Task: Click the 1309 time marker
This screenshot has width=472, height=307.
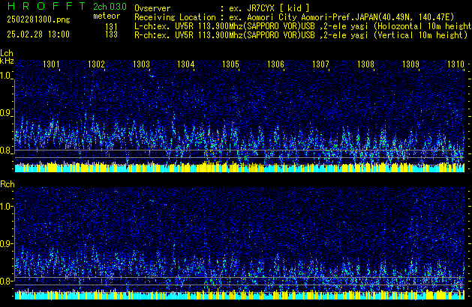Action: pos(410,64)
